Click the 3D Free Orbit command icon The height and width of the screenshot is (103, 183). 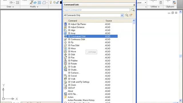pyautogui.click(x=65, y=45)
